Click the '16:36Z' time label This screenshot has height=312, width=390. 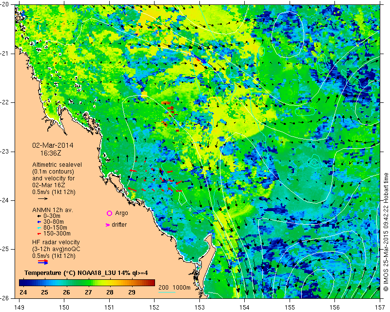pyautogui.click(x=51, y=153)
